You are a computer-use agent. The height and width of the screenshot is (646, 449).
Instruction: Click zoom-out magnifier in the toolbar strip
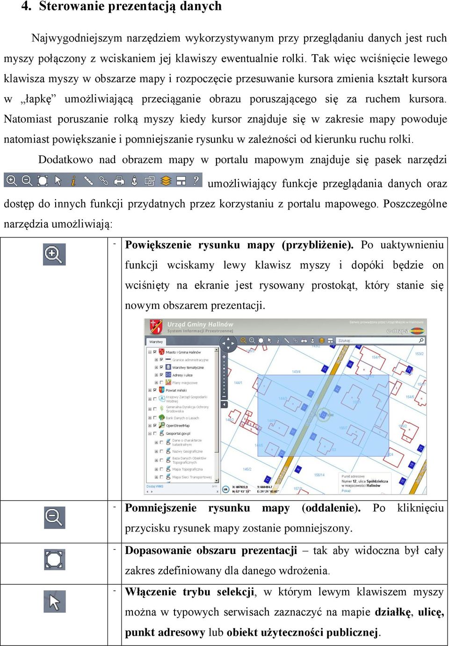(x=27, y=180)
